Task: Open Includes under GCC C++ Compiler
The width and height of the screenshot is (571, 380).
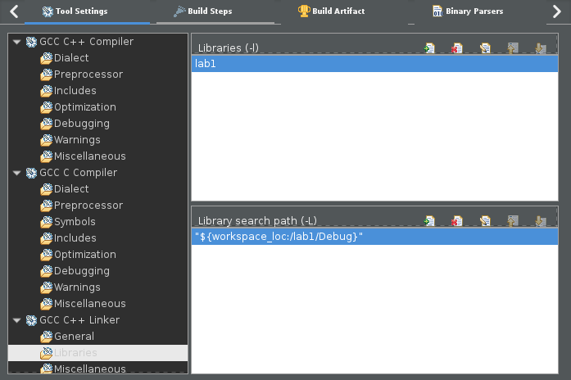Action: point(75,91)
